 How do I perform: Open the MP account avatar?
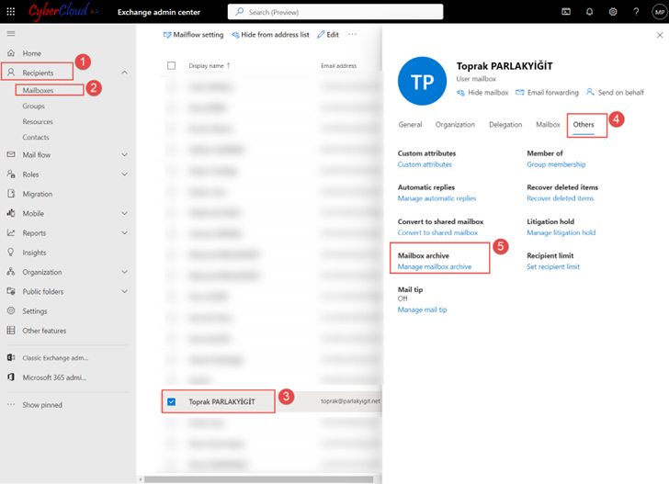click(x=659, y=12)
